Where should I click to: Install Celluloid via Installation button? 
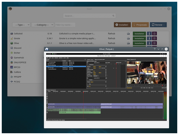tap(139, 34)
